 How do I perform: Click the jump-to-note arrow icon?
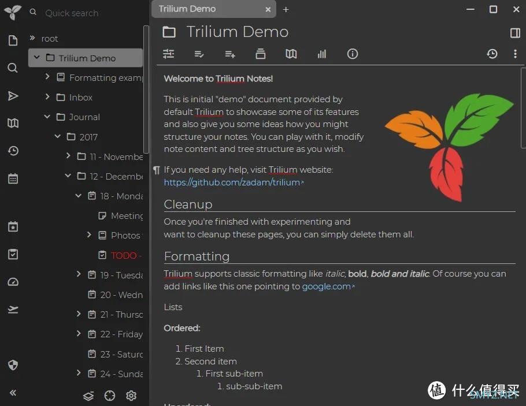(x=13, y=96)
